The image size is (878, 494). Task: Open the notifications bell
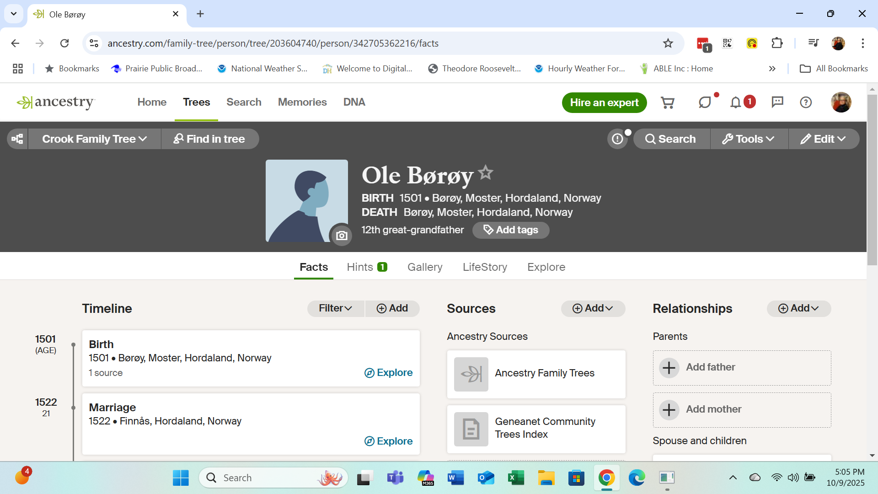point(735,102)
